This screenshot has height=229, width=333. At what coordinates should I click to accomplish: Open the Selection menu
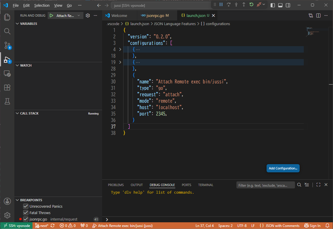[x=42, y=5]
